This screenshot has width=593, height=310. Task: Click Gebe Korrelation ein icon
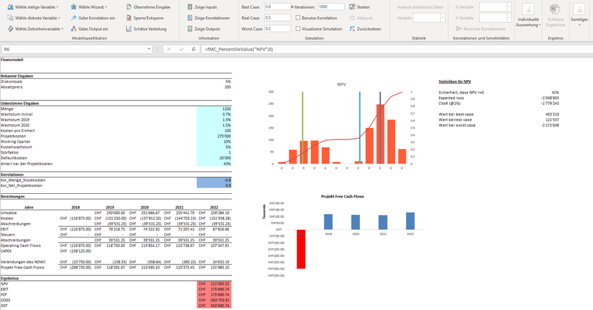pos(74,18)
